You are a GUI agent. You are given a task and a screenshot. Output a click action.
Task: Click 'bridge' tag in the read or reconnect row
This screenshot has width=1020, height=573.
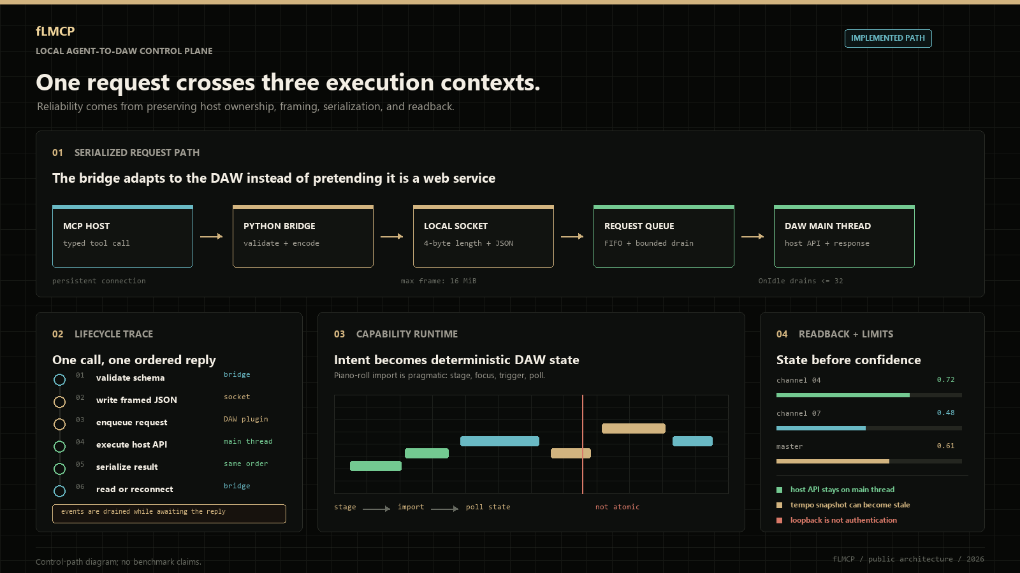pos(237,486)
